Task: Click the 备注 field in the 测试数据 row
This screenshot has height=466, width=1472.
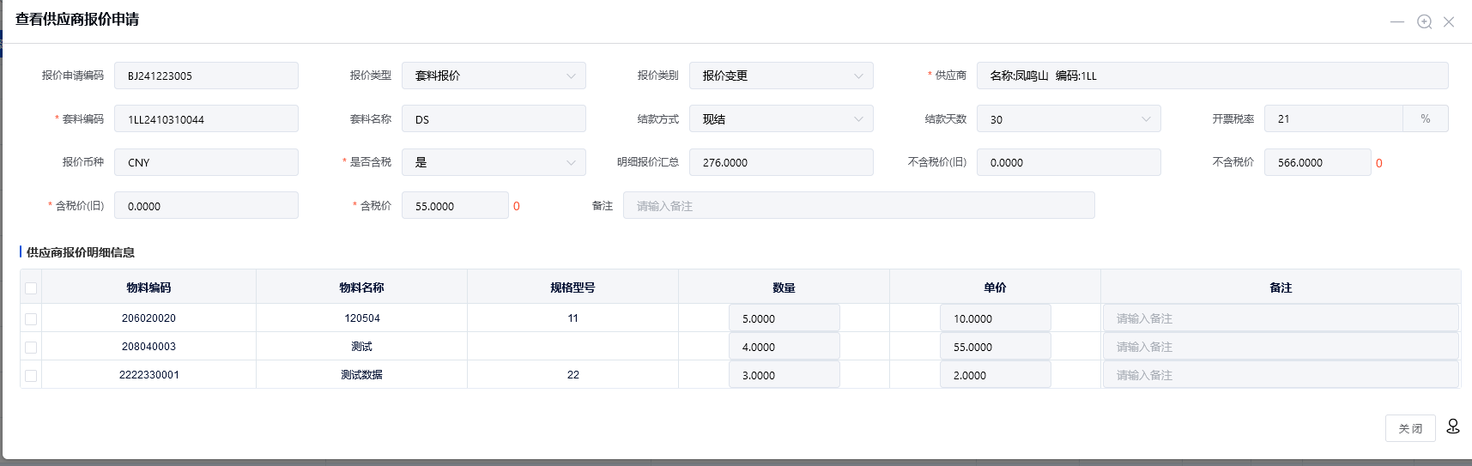Action: click(1280, 375)
